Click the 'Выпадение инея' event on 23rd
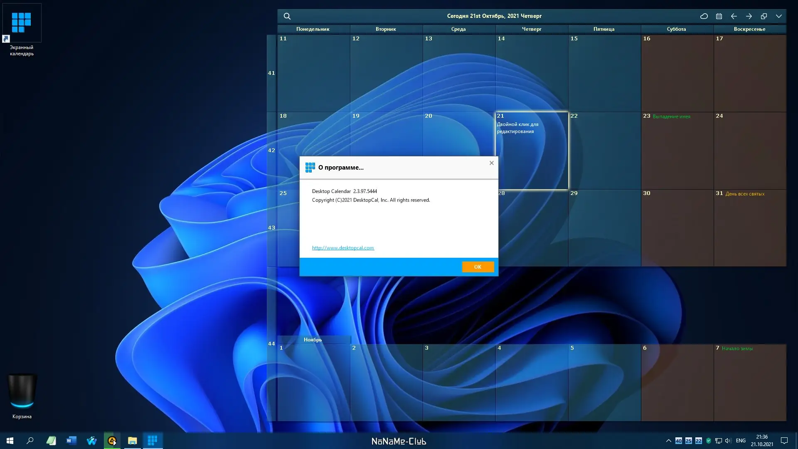Viewport: 798px width, 449px height. coord(671,116)
